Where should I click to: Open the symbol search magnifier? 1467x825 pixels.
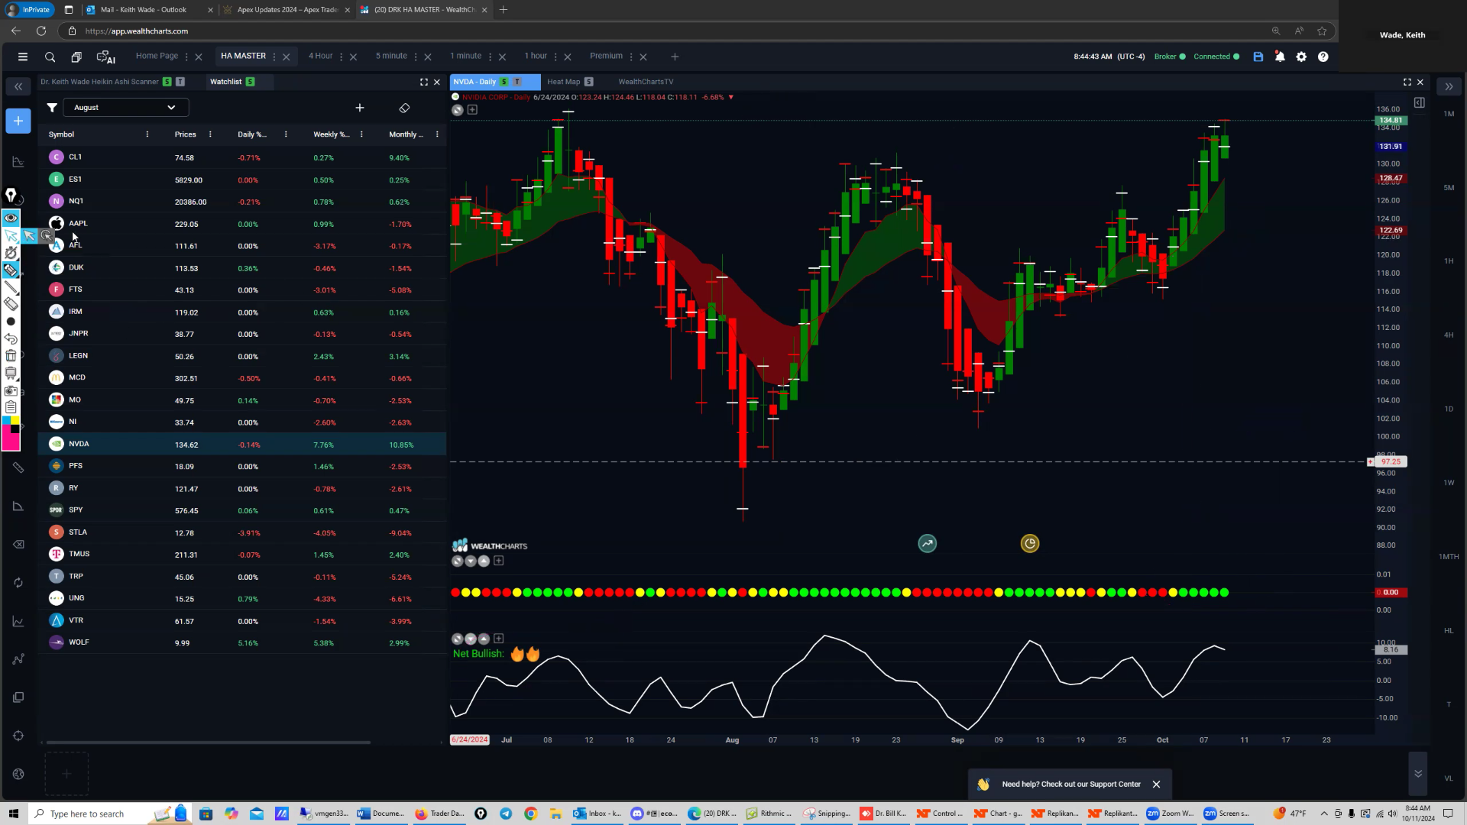click(50, 57)
